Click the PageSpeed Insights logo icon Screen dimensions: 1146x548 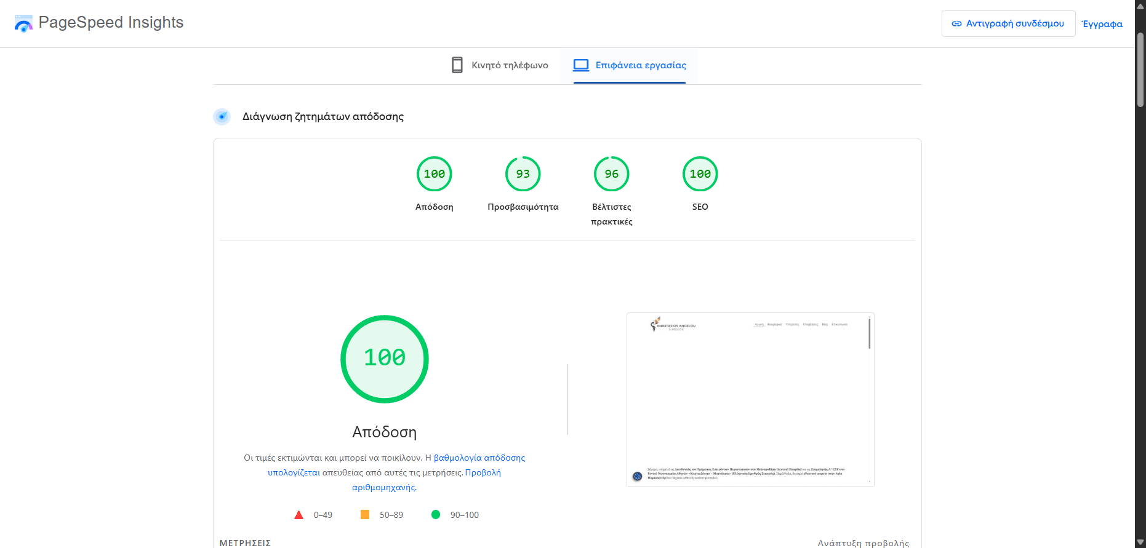tap(23, 23)
